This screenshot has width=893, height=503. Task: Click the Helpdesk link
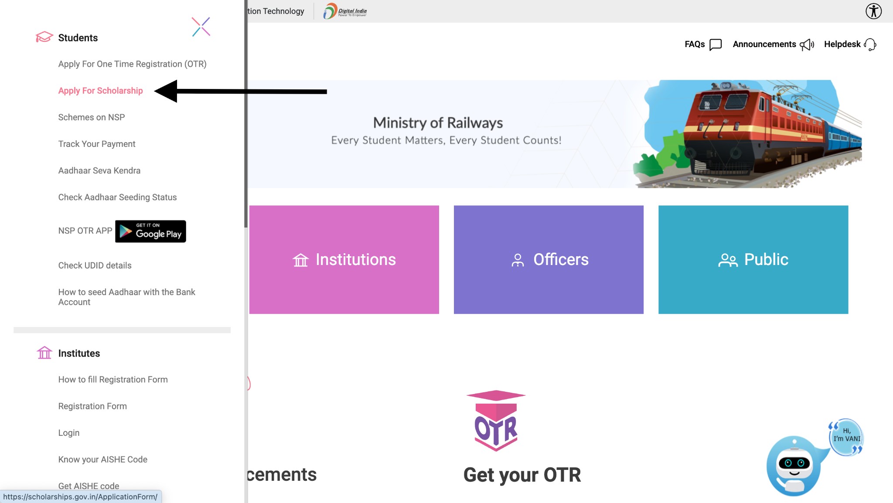coord(842,44)
